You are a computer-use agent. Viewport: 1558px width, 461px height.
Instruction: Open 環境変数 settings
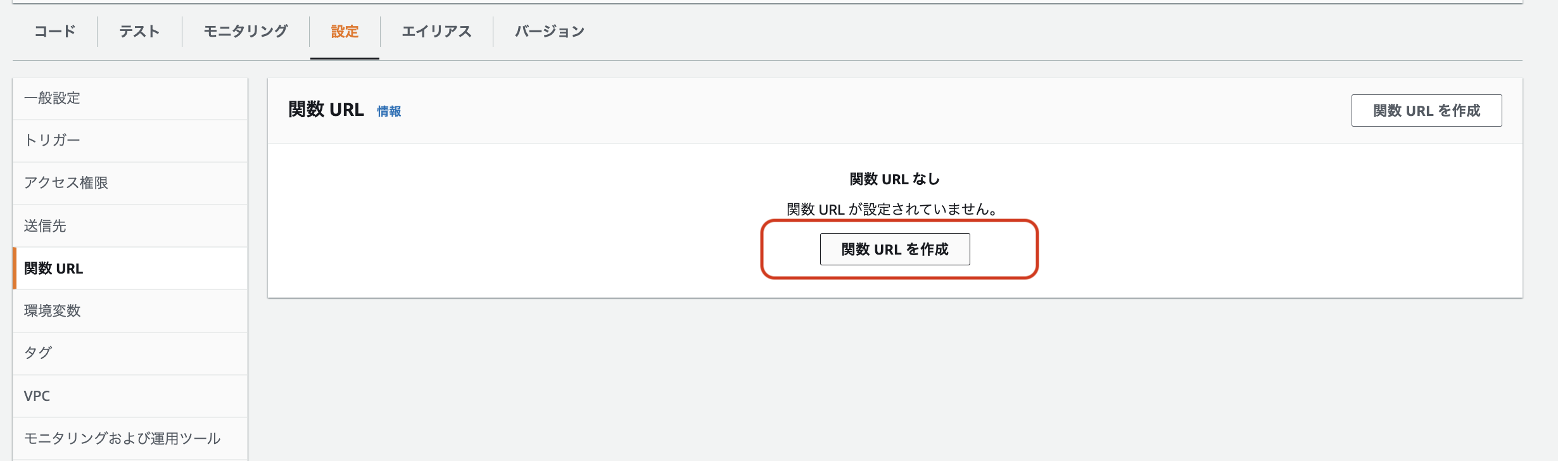pyautogui.click(x=52, y=311)
